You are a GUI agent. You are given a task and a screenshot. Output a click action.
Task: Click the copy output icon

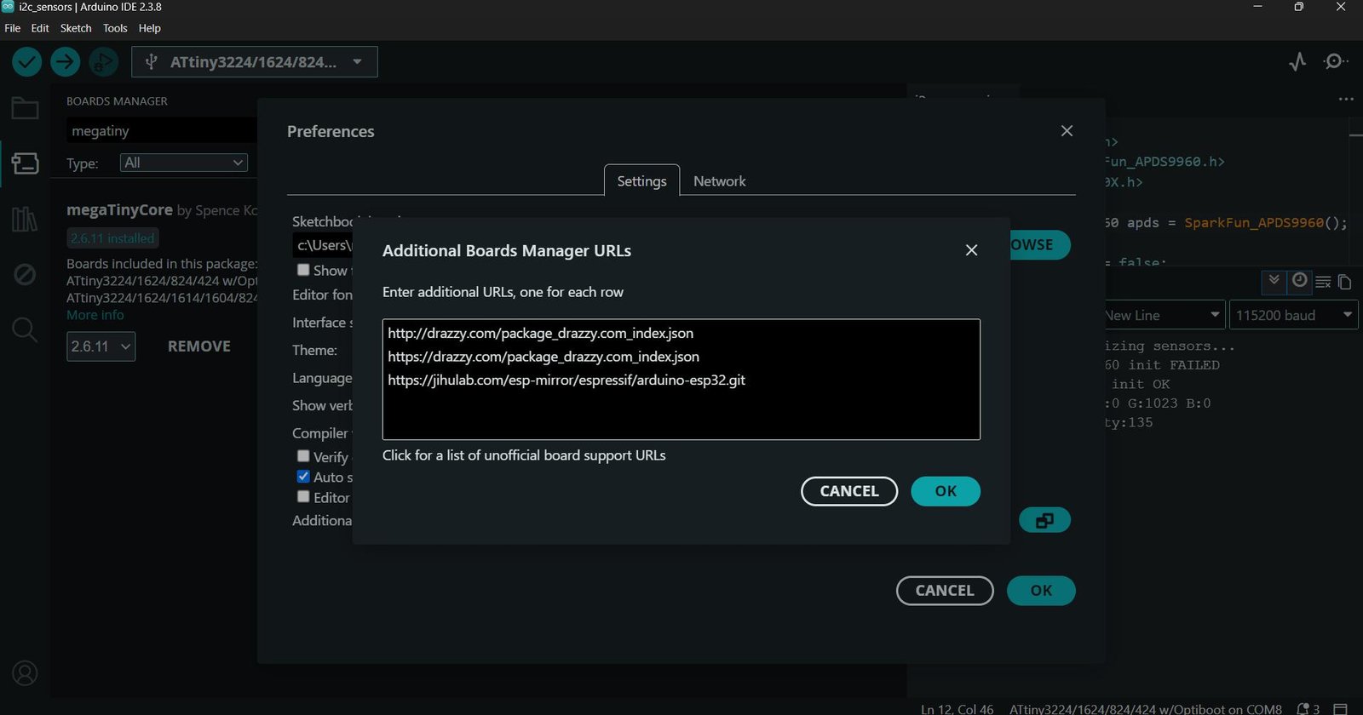pos(1344,282)
